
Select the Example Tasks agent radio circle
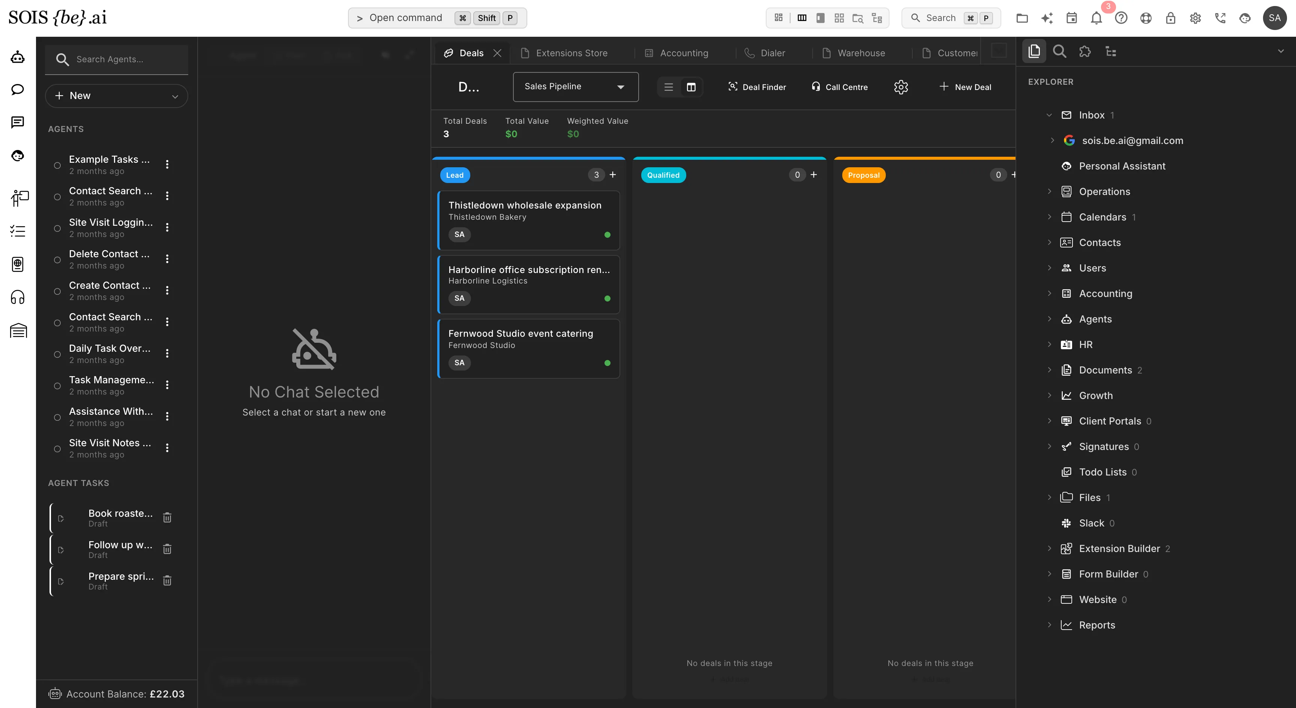pos(57,165)
